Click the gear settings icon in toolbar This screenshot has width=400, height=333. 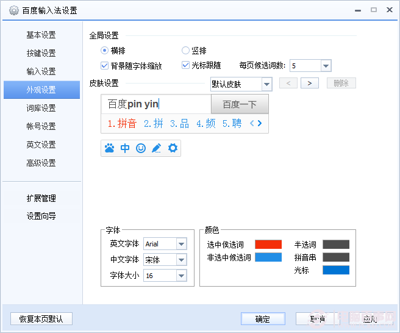(173, 148)
